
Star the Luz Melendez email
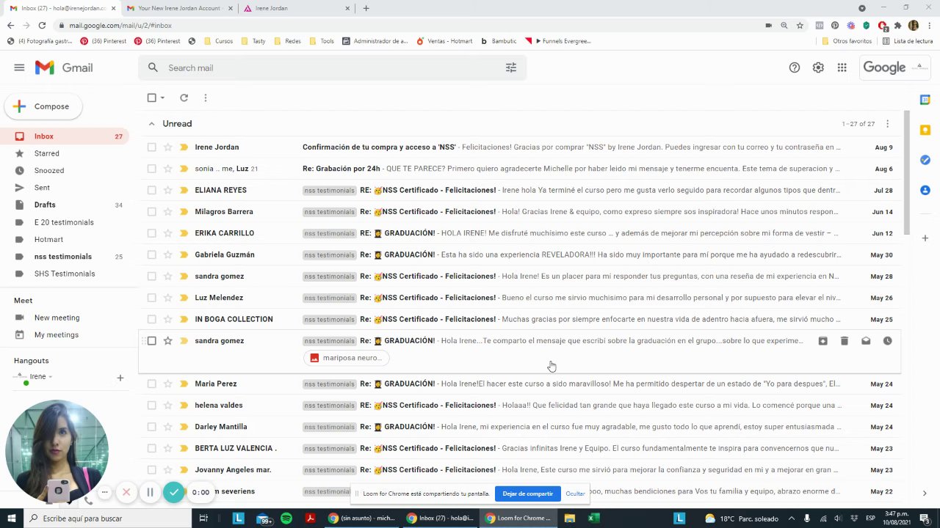[x=168, y=298]
